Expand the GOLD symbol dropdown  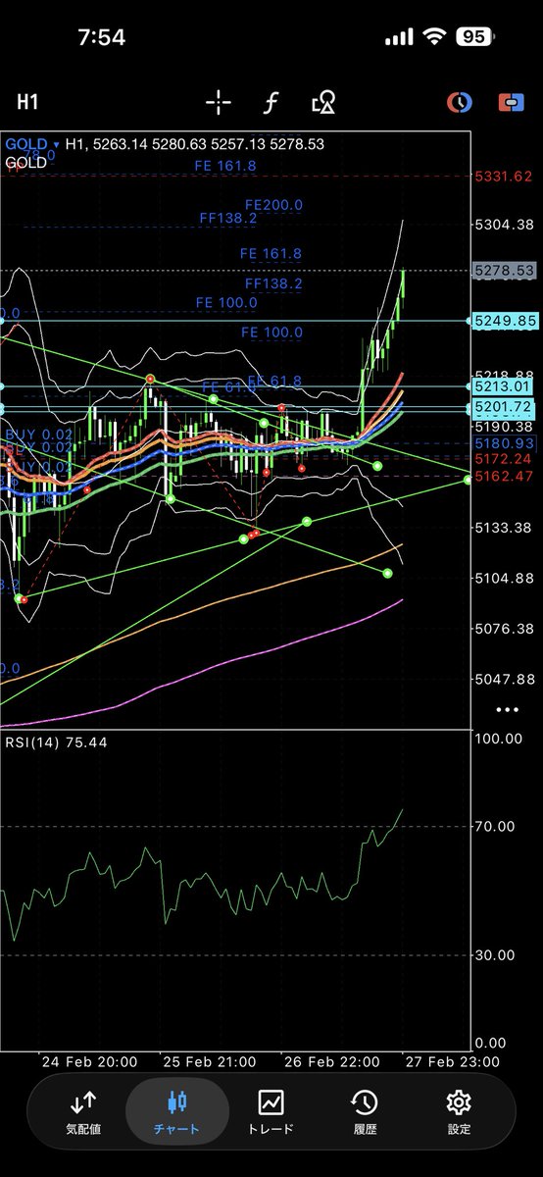click(31, 144)
